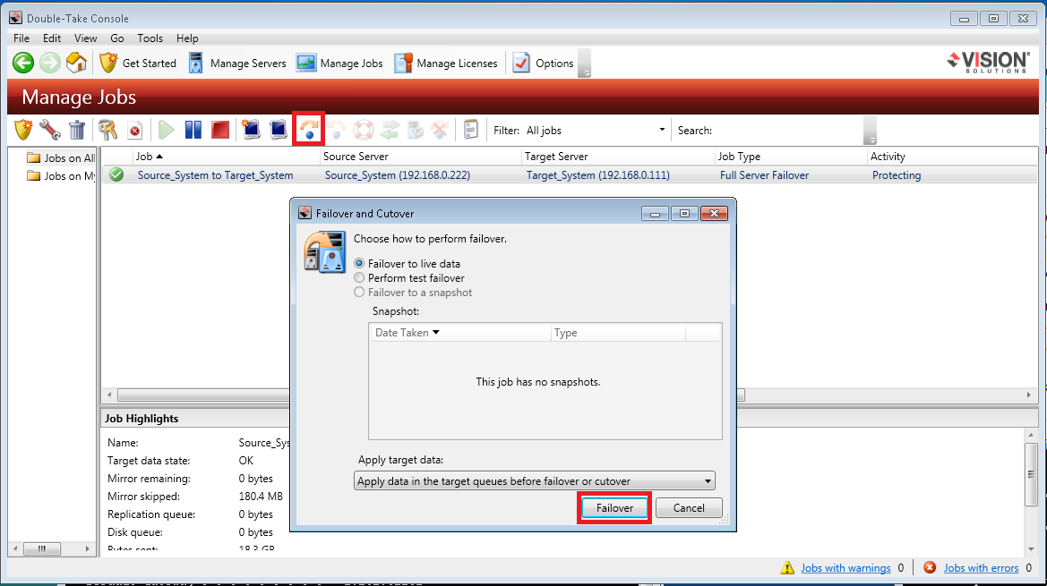Screen dimensions: 1047x586
Task: Click the green Back arrow icon
Action: (x=23, y=63)
